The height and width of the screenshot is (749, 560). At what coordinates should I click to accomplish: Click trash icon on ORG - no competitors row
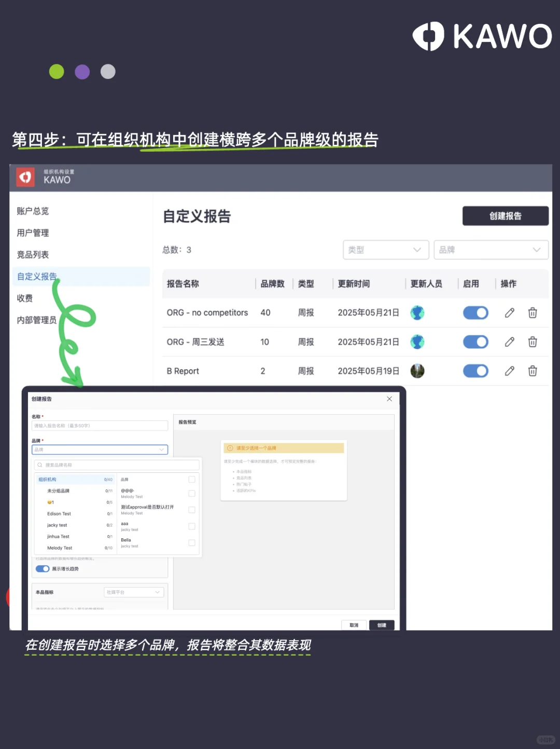pos(533,312)
